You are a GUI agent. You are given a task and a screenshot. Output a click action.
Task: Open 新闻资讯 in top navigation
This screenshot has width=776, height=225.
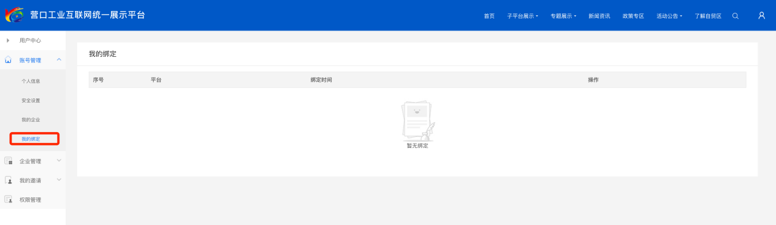coord(599,16)
